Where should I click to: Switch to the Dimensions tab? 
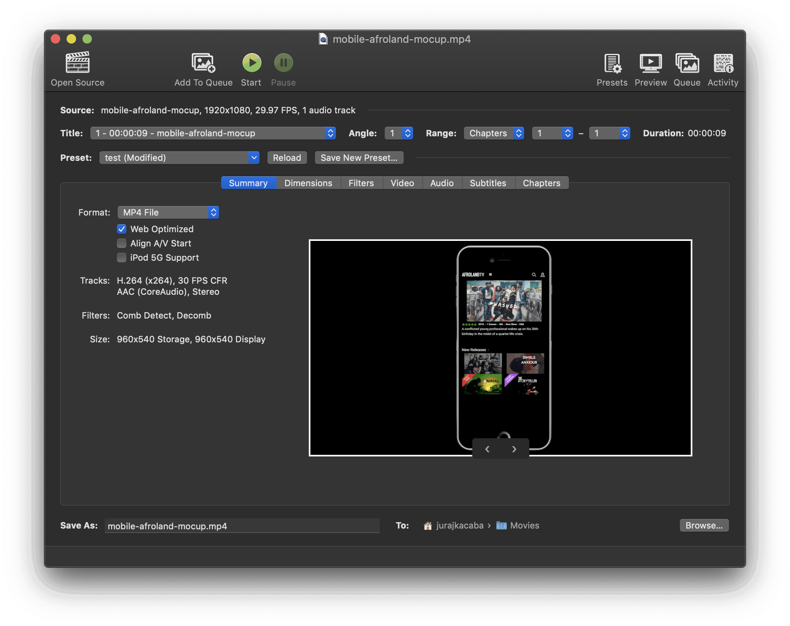pyautogui.click(x=308, y=183)
